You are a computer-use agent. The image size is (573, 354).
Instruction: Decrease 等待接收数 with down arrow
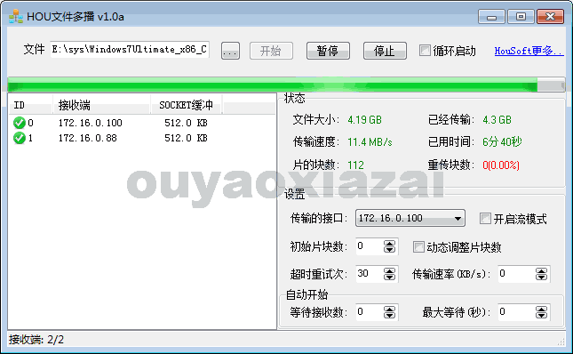pyautogui.click(x=390, y=316)
